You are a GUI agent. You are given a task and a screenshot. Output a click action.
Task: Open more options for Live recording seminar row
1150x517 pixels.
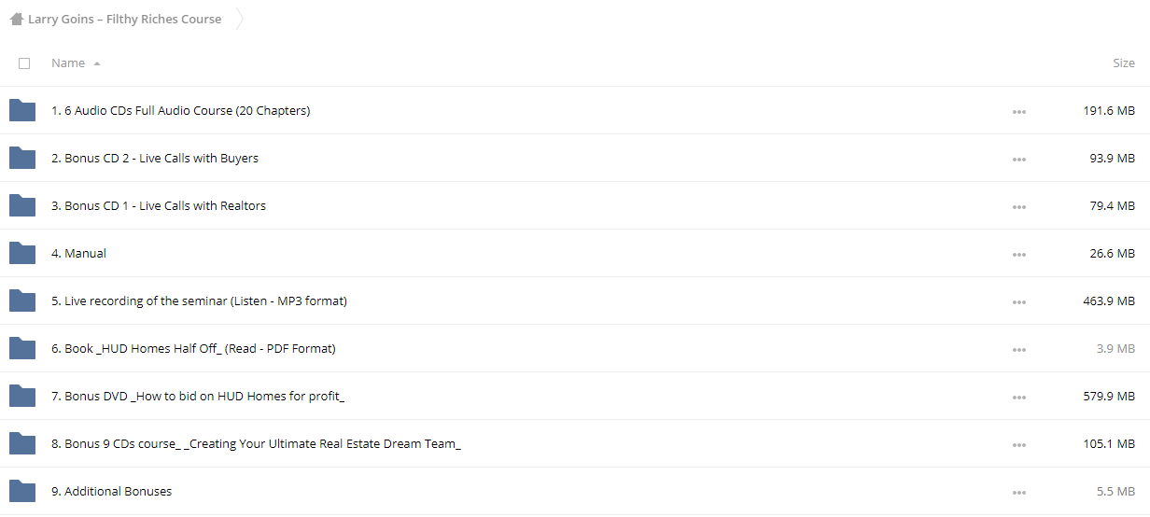click(1018, 302)
